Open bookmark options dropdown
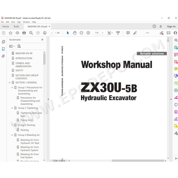 (x=12, y=46)
